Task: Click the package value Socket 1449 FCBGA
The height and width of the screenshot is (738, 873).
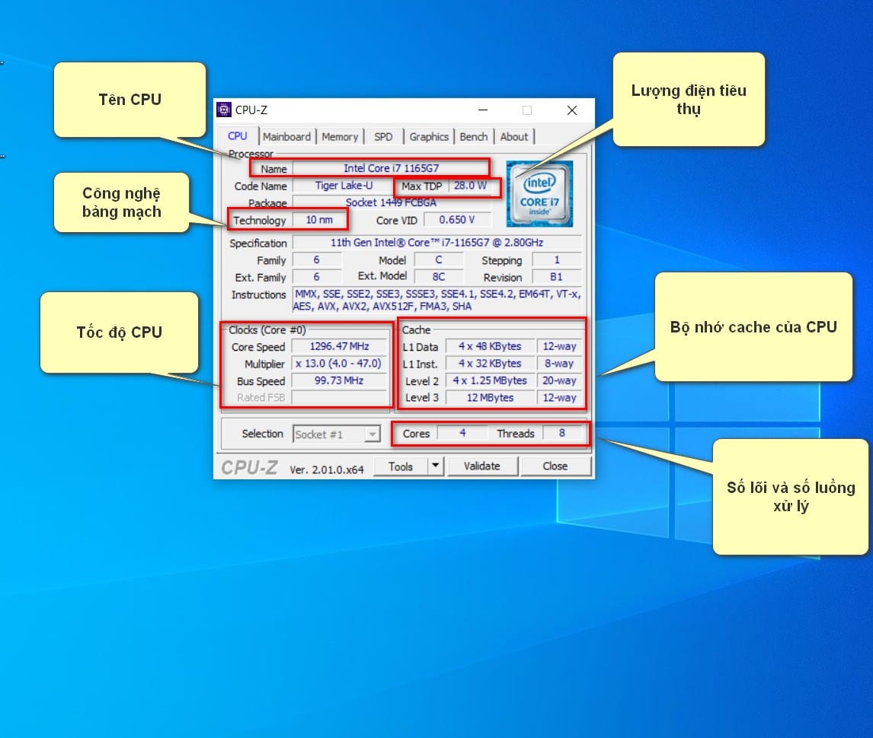Action: 391,202
